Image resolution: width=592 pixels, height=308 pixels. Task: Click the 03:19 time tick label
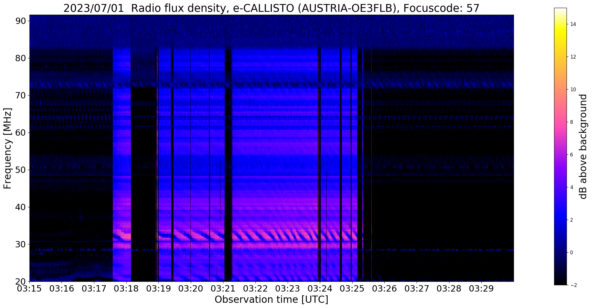pos(158,288)
